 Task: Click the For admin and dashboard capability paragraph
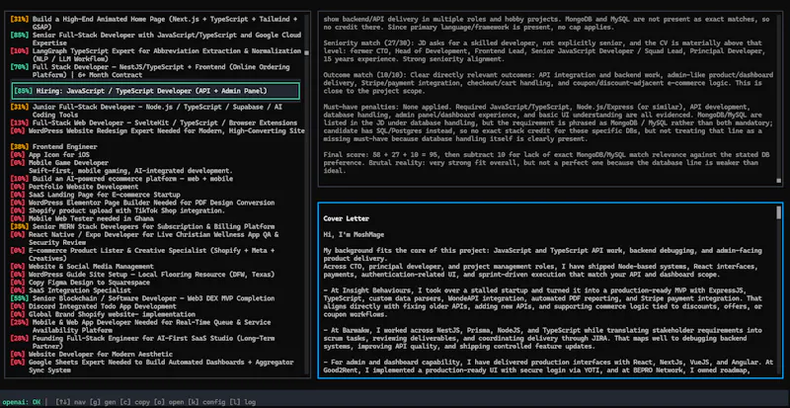[548, 367]
